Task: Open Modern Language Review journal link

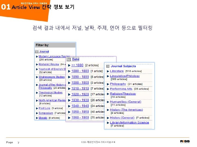Action: coord(54,56)
